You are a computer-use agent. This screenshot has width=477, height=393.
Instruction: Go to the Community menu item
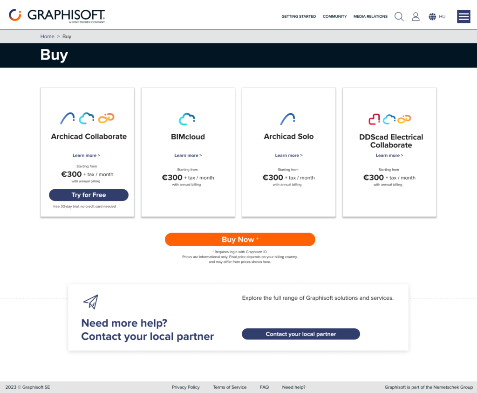334,16
